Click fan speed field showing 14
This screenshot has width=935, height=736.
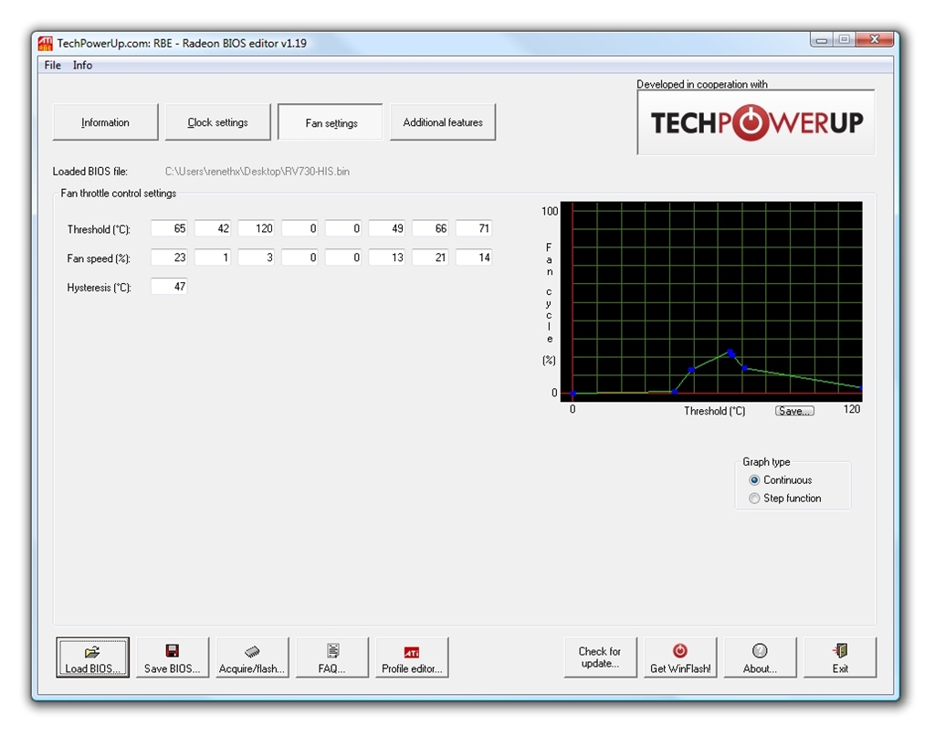(x=474, y=258)
